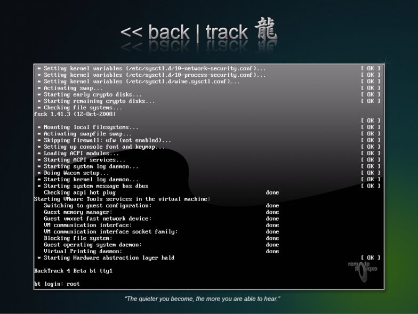Click 'Setting up console font and keymap...' line

pyautogui.click(x=101, y=147)
